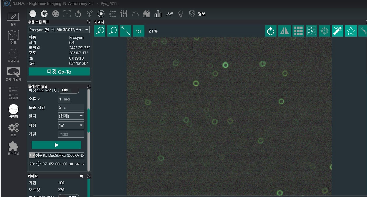Click the camera 게인 value 100
This screenshot has width=367, height=197.
pos(61,183)
